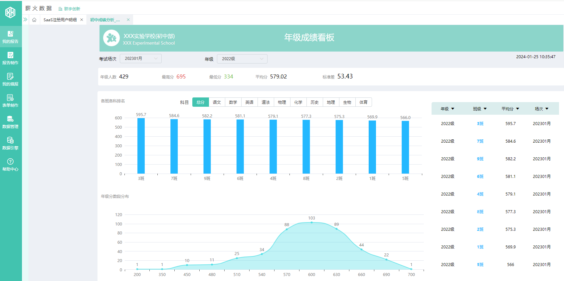Open 2班 link in table
The height and width of the screenshot is (281, 564).
point(480,229)
